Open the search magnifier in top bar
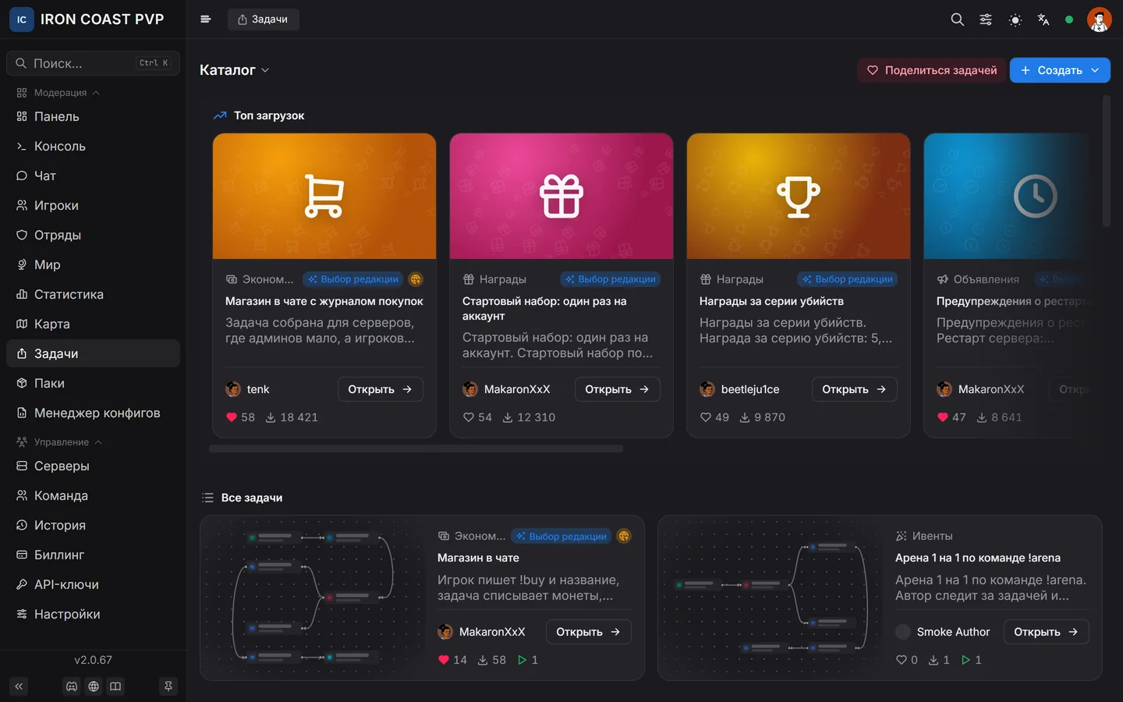1123x702 pixels. [957, 19]
